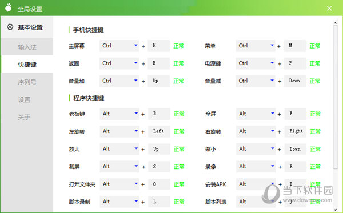Click the app logo in title bar
343x213 pixels.
pos(9,7)
